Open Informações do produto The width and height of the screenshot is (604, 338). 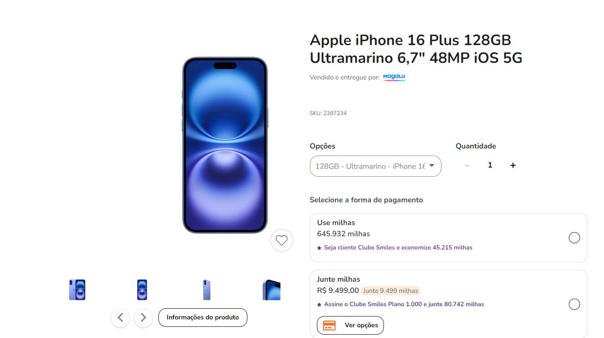pyautogui.click(x=203, y=317)
